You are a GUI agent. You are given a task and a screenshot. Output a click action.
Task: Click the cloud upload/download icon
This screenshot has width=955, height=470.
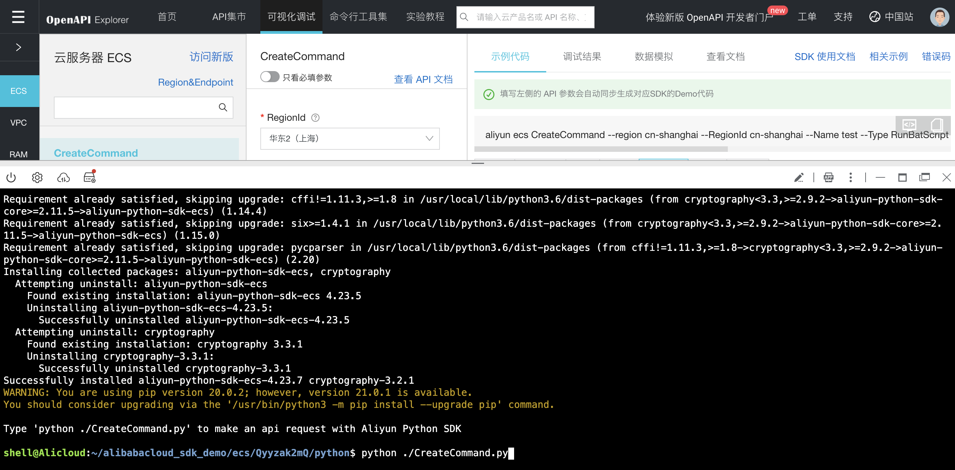click(x=64, y=178)
